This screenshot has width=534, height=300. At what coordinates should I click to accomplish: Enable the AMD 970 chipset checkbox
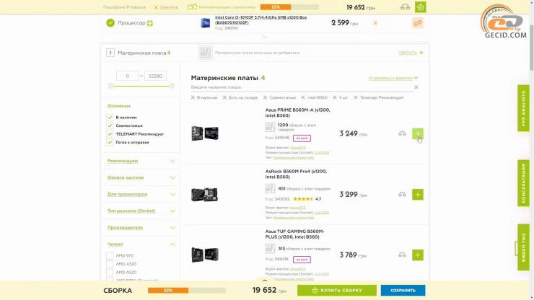110,256
